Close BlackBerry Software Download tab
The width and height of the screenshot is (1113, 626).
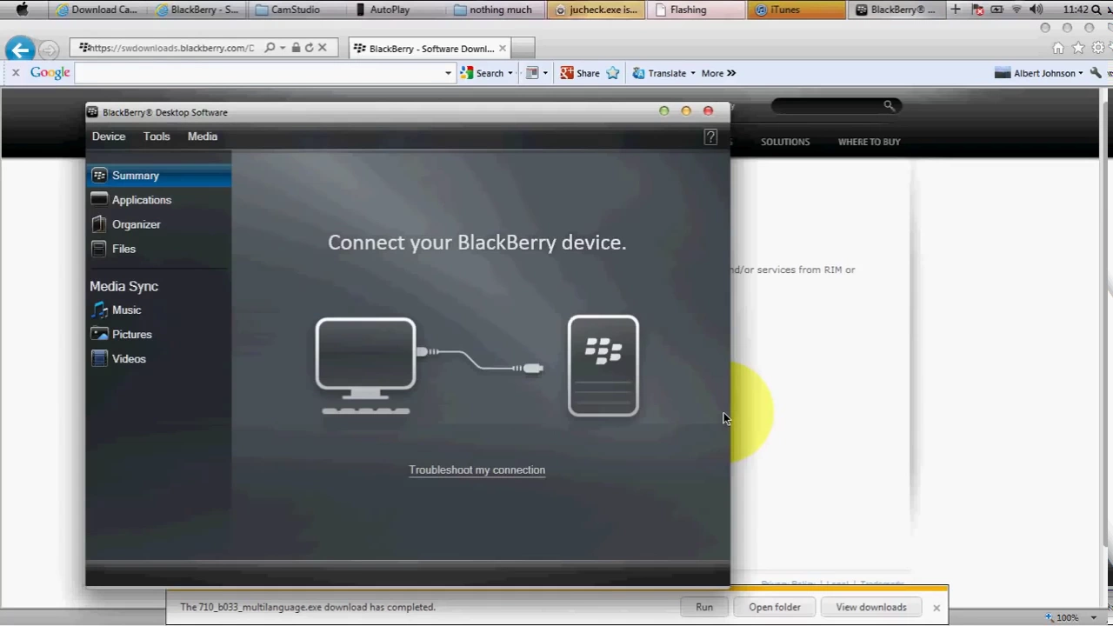(x=503, y=49)
